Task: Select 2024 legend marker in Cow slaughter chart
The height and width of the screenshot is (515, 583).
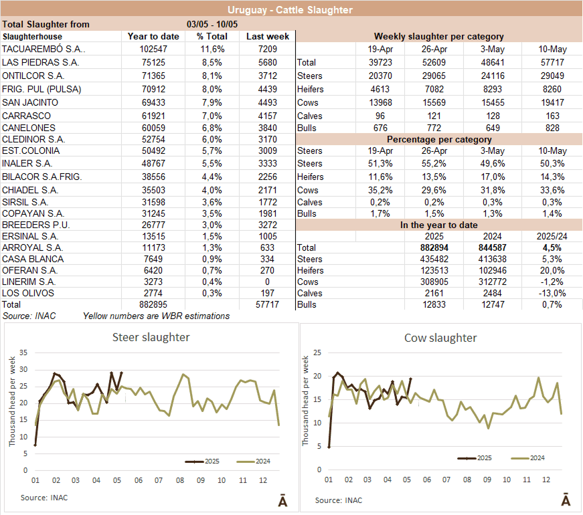Action: click(521, 458)
